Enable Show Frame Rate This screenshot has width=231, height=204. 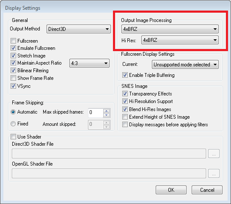coord(13,78)
